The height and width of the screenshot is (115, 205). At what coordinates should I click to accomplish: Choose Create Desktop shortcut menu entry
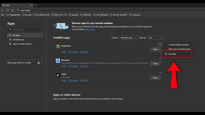tap(178, 45)
